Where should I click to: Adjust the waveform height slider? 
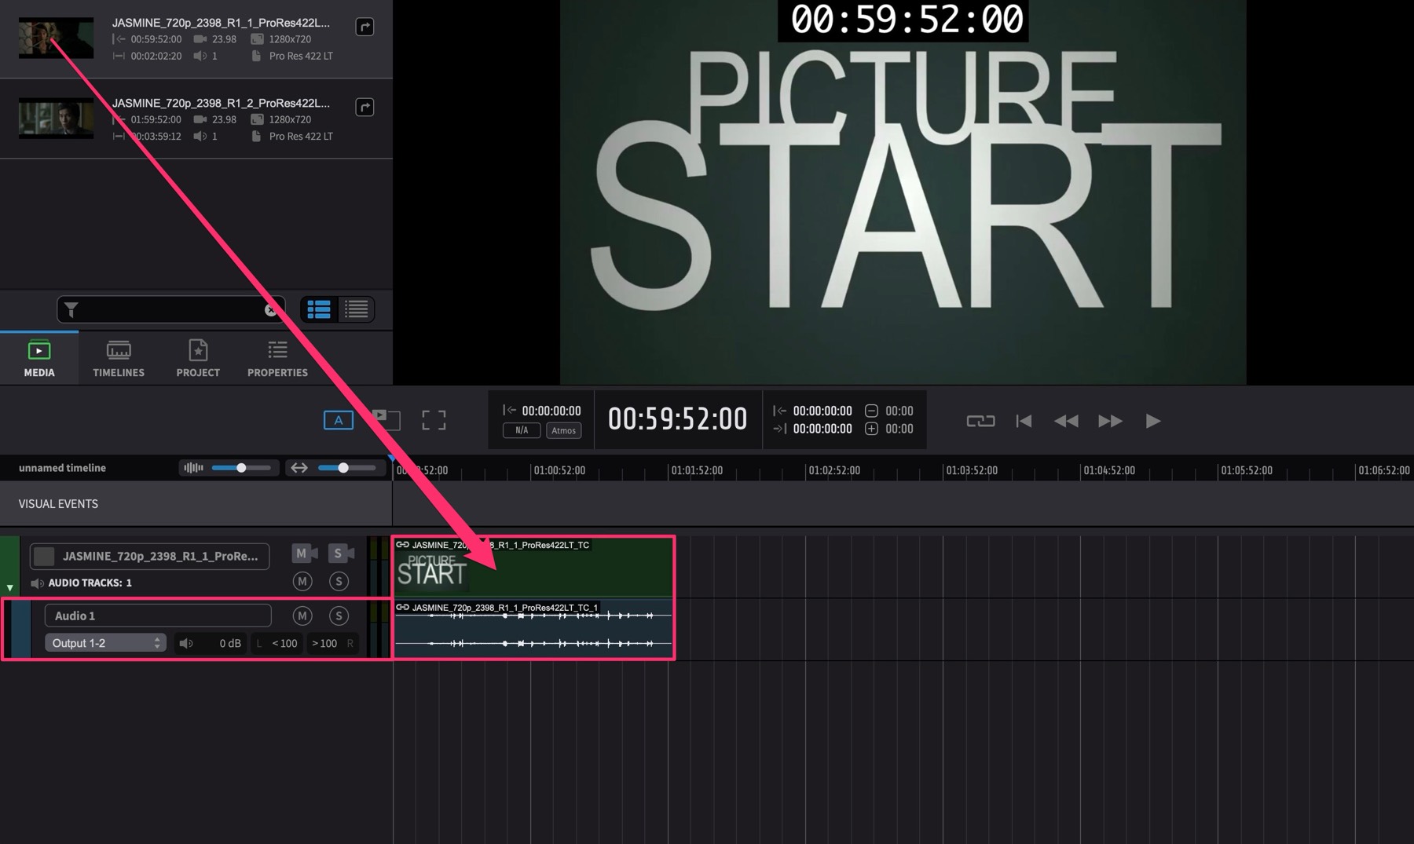[x=242, y=468]
